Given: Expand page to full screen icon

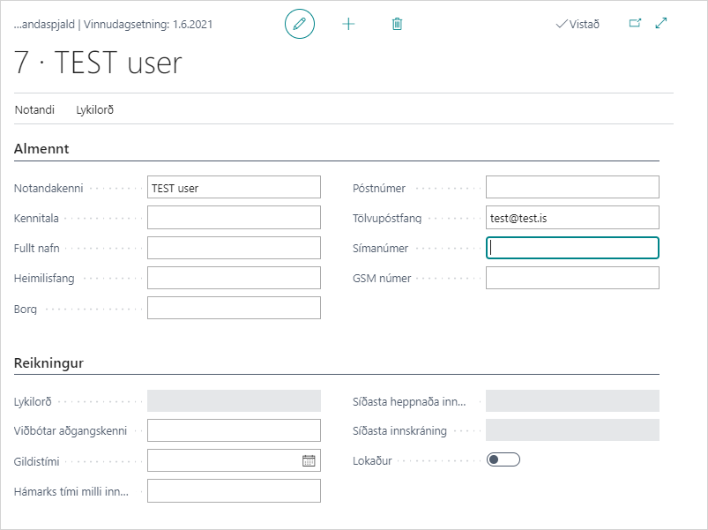Looking at the screenshot, I should click(x=661, y=24).
